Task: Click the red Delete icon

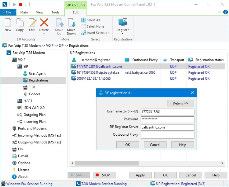Action: click(x=44, y=23)
